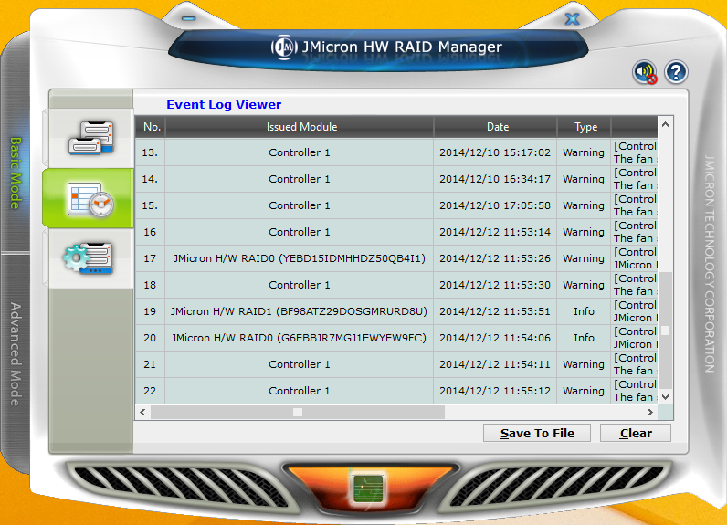The image size is (727, 525).
Task: Click date 2014/12/12 11:53:26
Action: pos(495,258)
